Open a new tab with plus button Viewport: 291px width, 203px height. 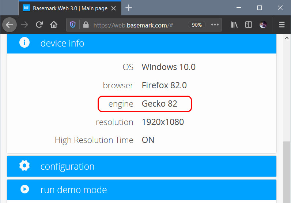click(x=129, y=8)
